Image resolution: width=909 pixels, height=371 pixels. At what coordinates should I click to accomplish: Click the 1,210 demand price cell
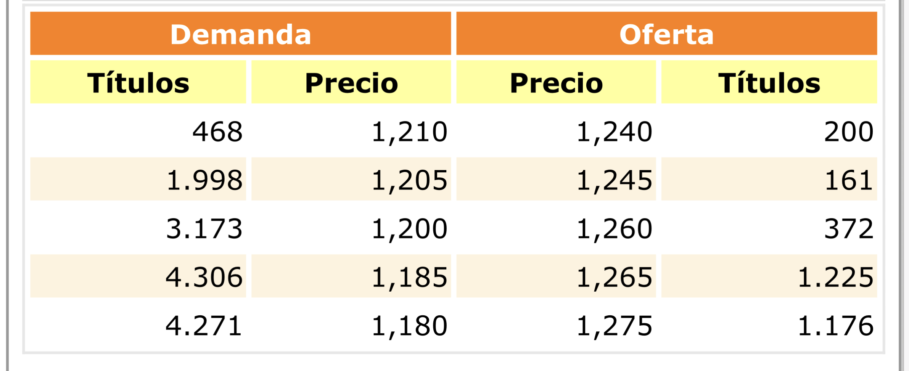tap(351, 130)
